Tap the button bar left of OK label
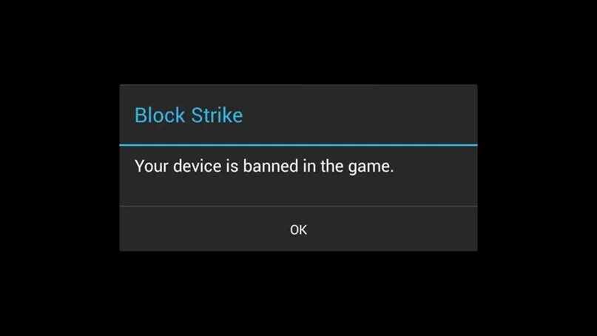 pyautogui.click(x=203, y=229)
